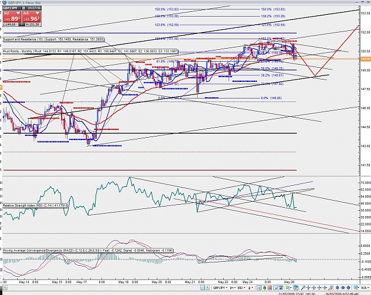Select the Relative Strength Index indicator label

click(35, 205)
